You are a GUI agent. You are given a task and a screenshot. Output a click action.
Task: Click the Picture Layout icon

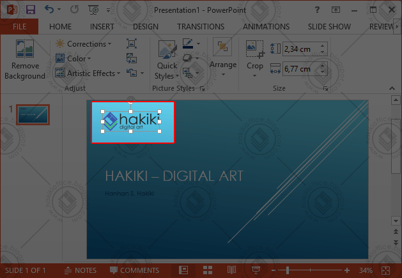pyautogui.click(x=187, y=73)
